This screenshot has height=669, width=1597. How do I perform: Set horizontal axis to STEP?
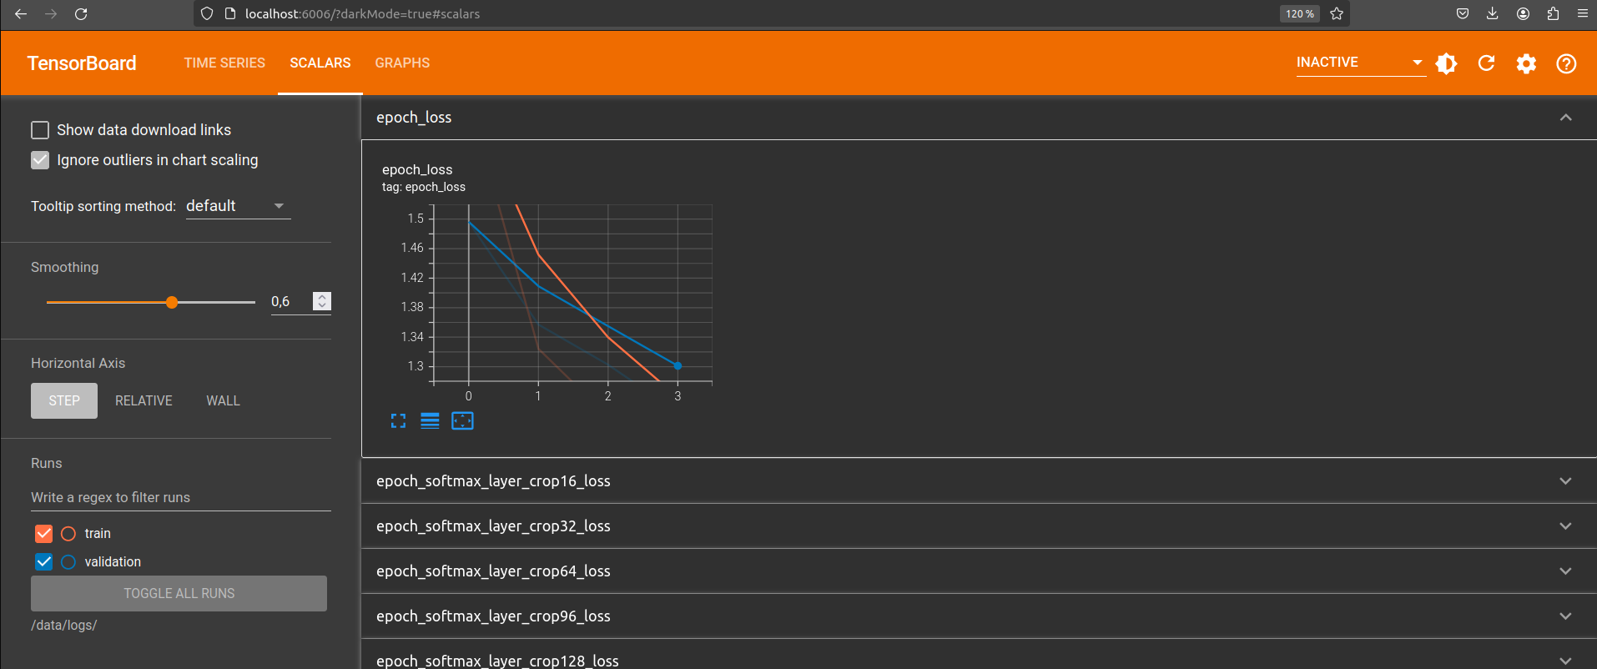pyautogui.click(x=64, y=401)
